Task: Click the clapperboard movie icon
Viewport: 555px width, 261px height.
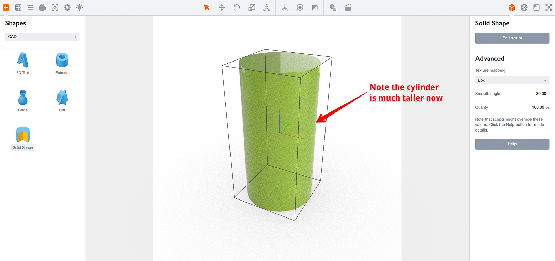Action: click(x=348, y=7)
